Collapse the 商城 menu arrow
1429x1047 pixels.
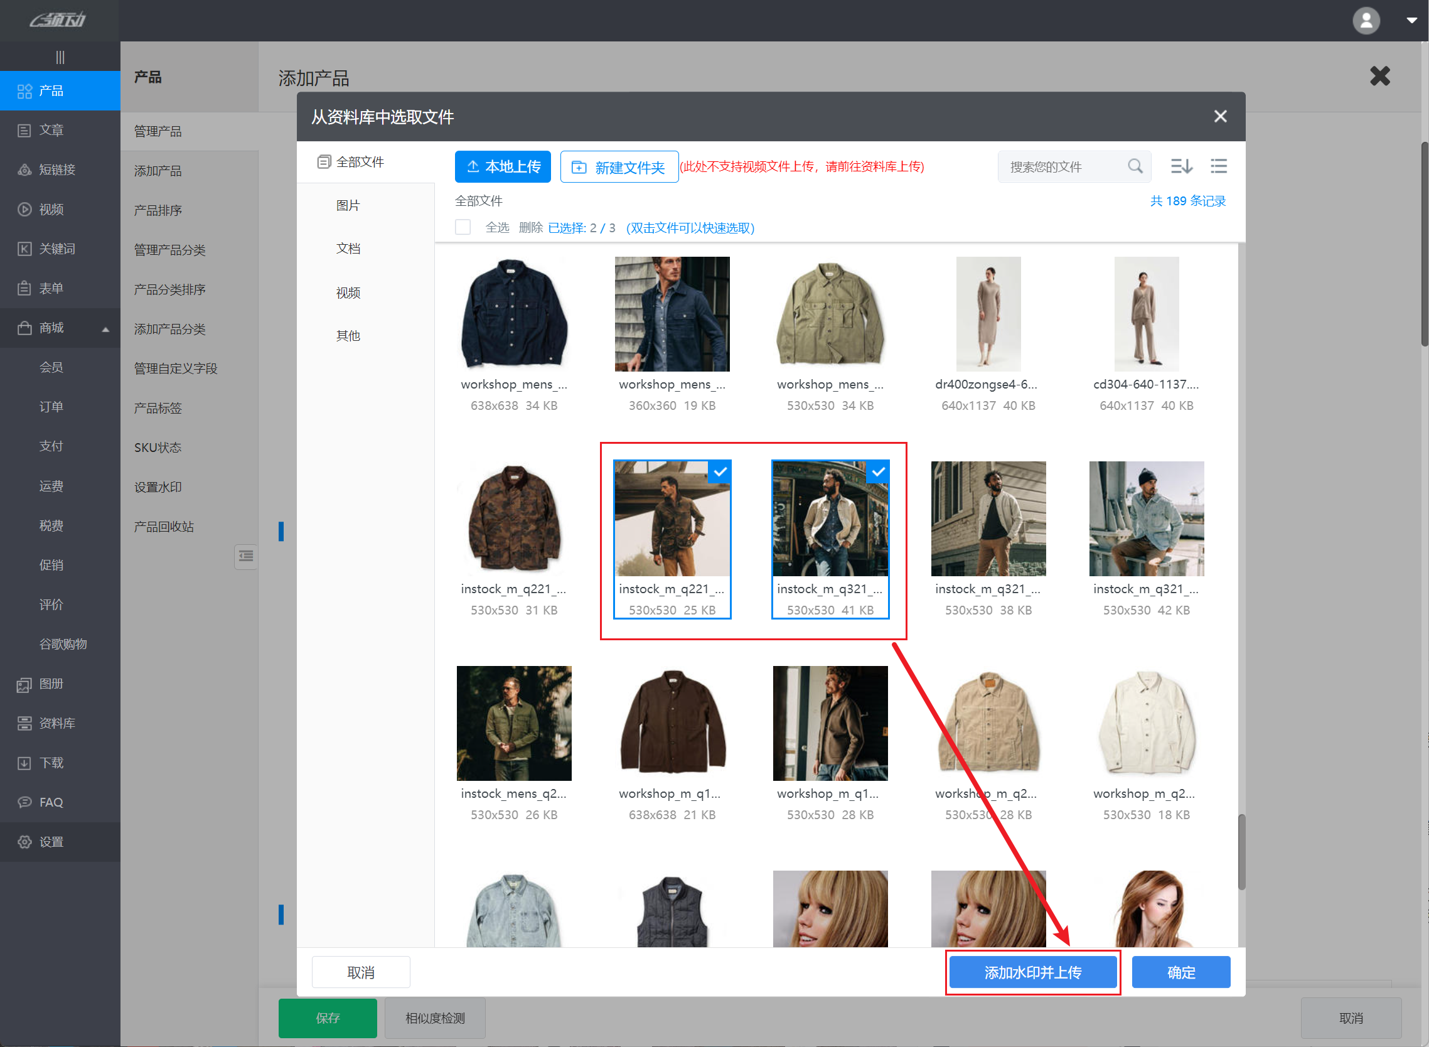(106, 329)
